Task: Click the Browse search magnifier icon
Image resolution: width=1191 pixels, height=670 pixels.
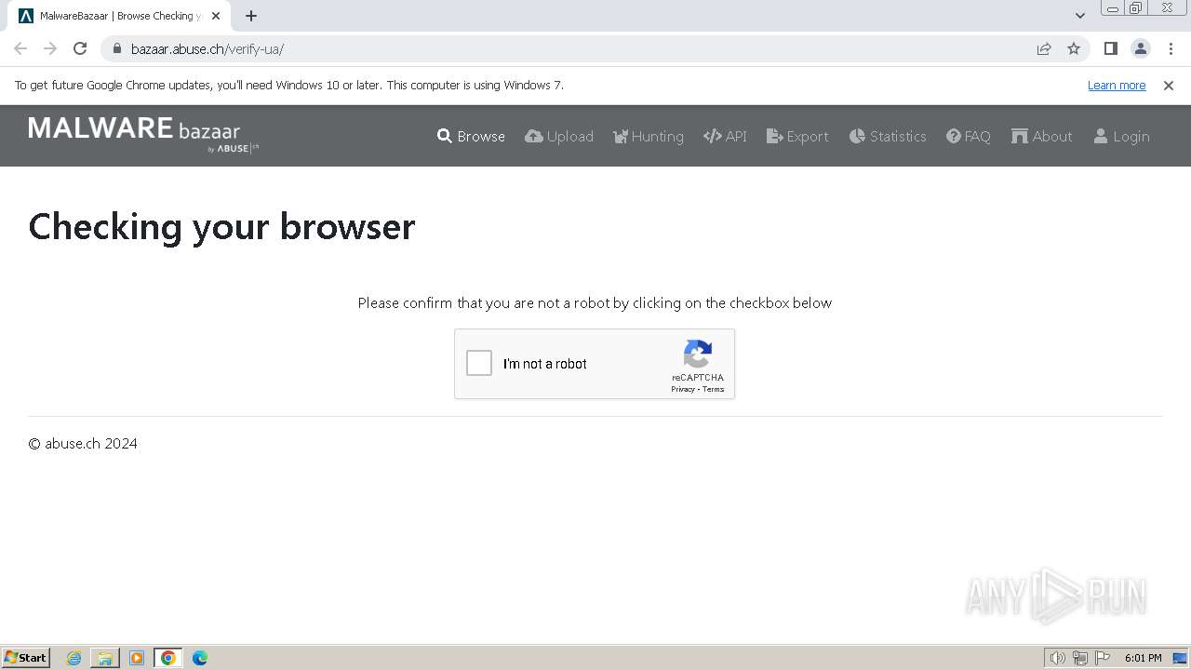Action: pos(445,136)
